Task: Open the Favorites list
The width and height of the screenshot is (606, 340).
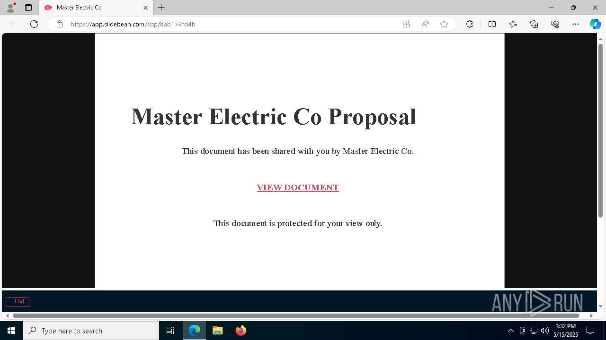Action: (x=513, y=24)
